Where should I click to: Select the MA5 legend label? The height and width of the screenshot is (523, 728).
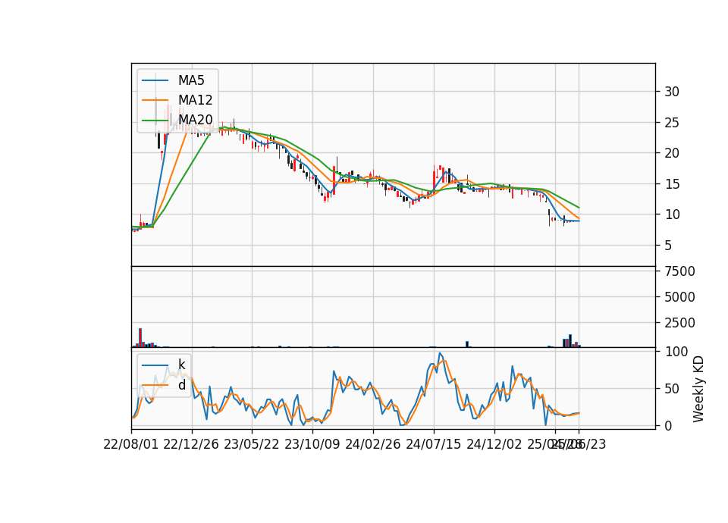click(x=191, y=80)
